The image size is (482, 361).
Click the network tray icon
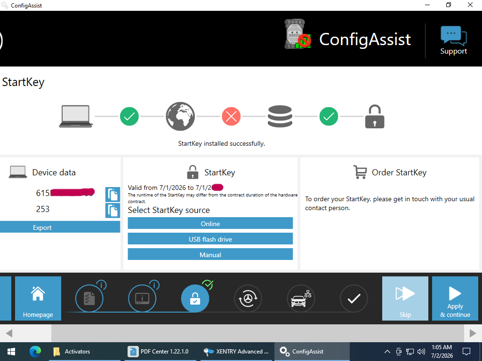[410, 352]
